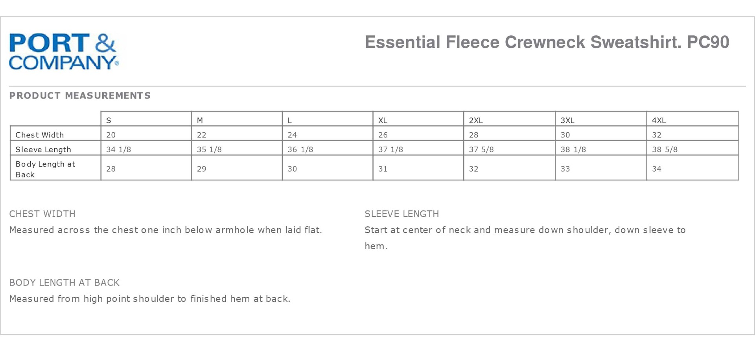
Task: Click the 34 1/8 sleeve length cell
Action: tap(118, 149)
